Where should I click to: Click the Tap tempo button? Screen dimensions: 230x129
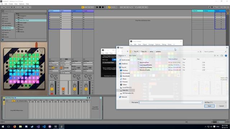click(x=3, y=7)
